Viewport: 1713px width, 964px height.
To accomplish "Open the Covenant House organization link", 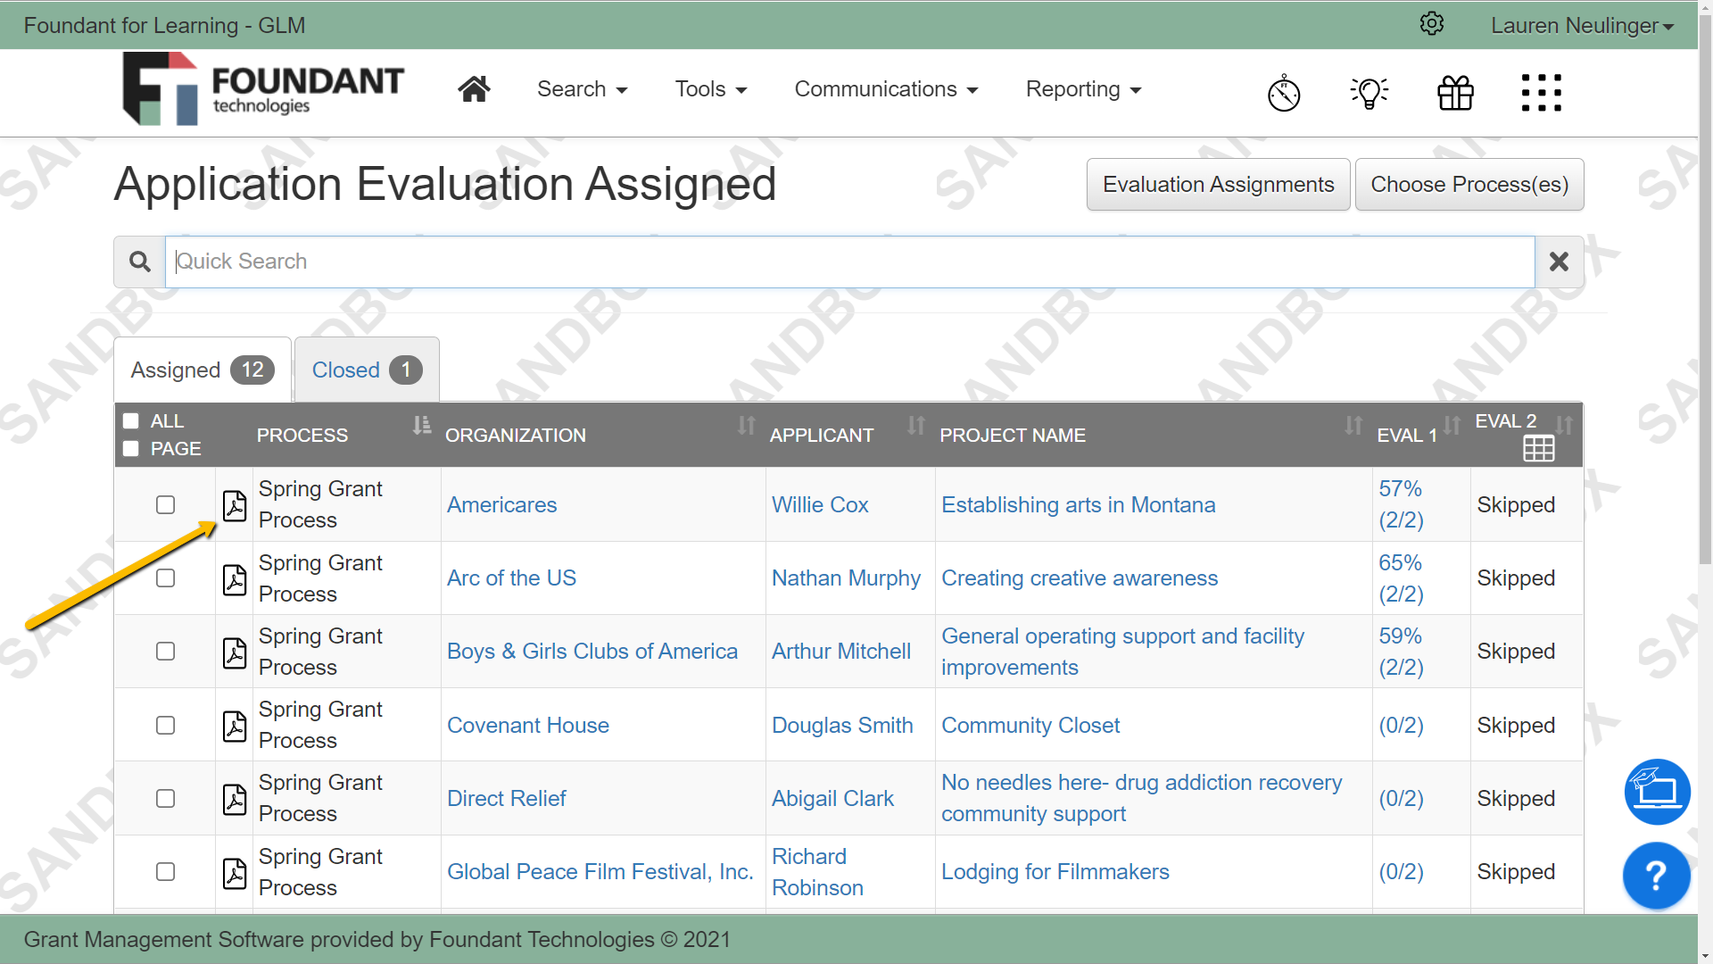I will pyautogui.click(x=527, y=725).
